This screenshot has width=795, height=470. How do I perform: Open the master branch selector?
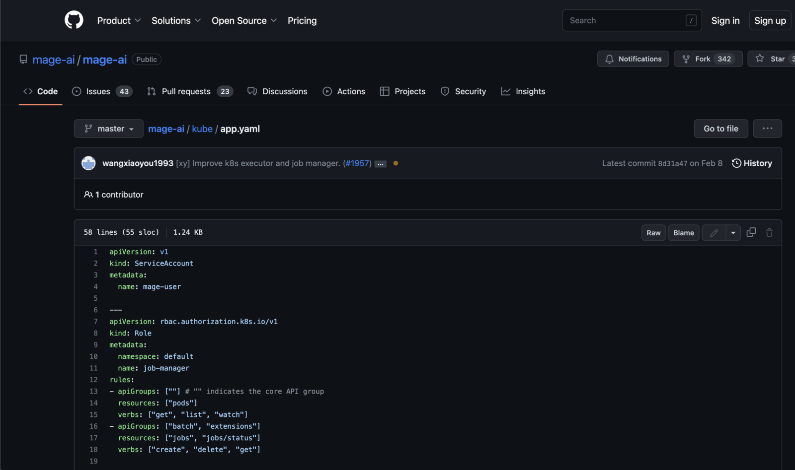pos(108,129)
